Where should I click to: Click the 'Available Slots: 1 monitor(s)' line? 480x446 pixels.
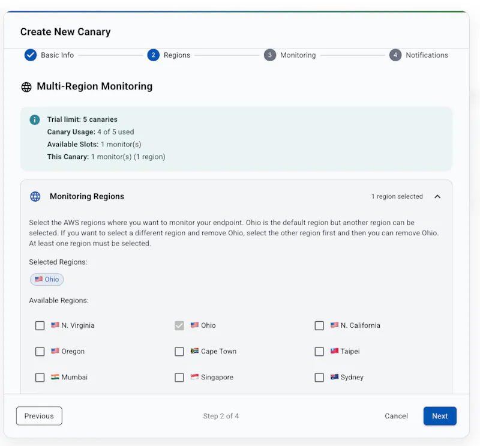94,144
